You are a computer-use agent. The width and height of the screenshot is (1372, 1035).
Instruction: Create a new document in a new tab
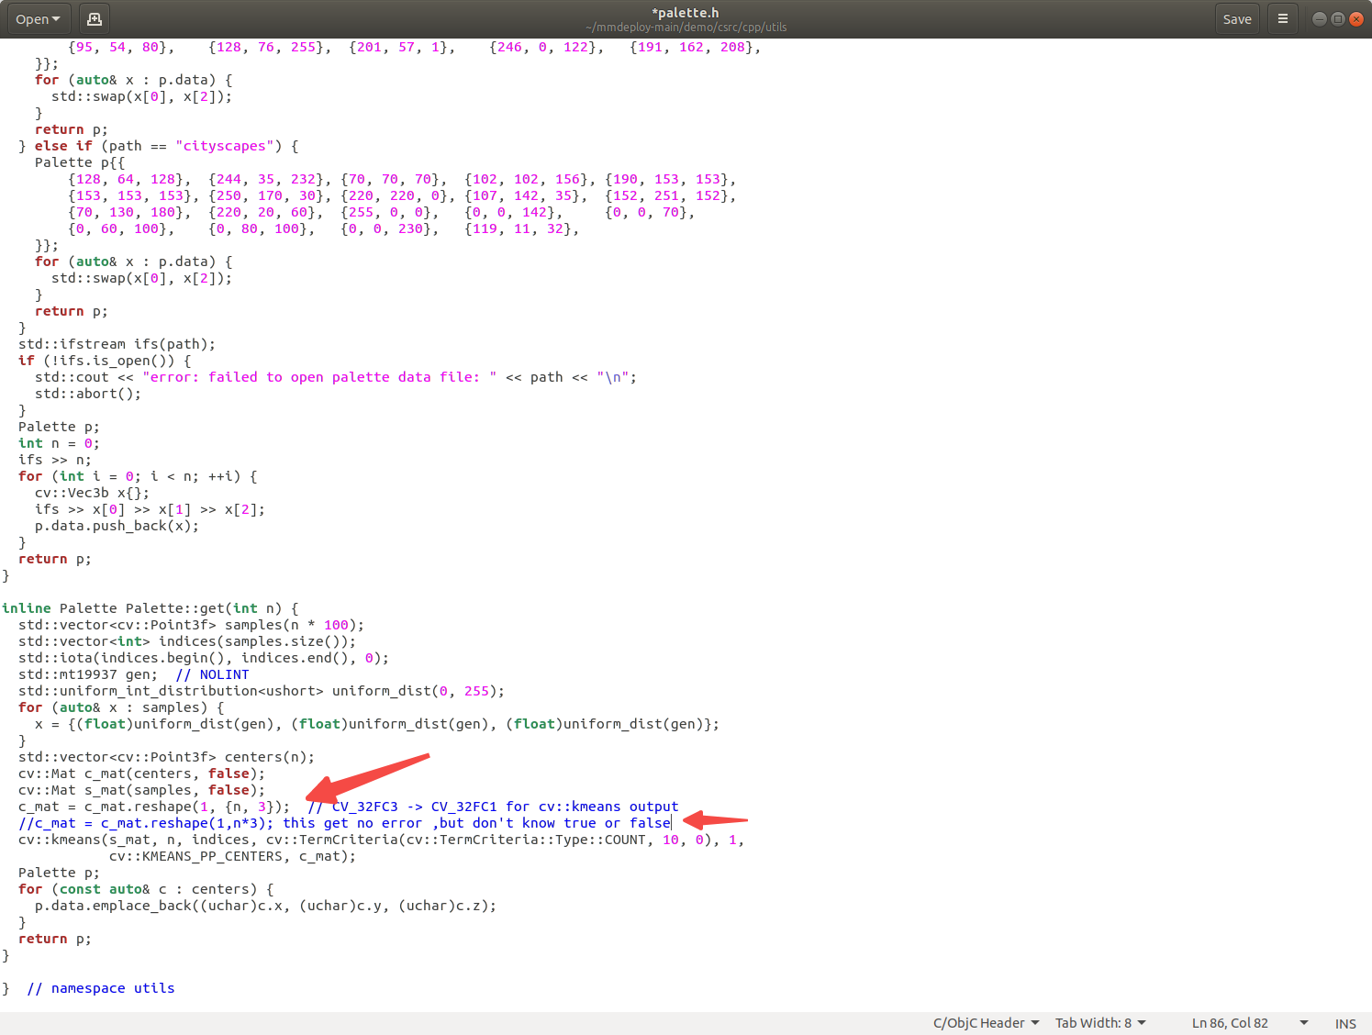click(x=94, y=18)
